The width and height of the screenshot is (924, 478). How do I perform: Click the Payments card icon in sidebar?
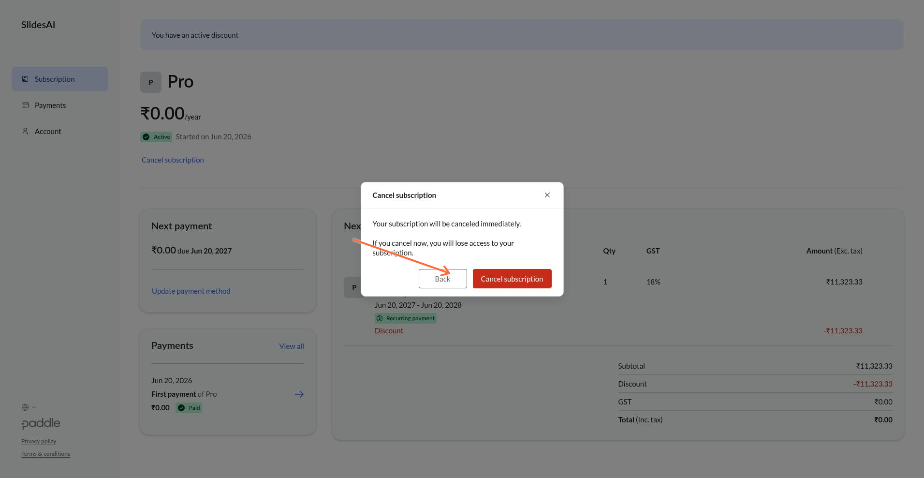point(25,105)
